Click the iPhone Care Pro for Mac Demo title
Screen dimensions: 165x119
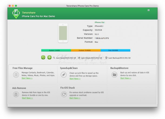(38, 16)
